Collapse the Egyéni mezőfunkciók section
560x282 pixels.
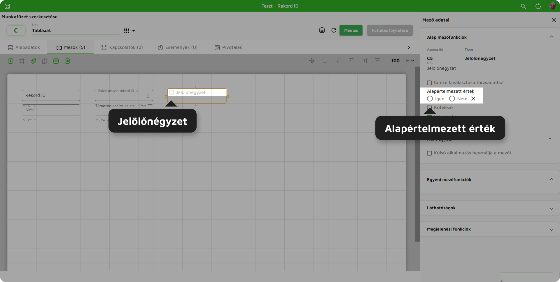(551, 179)
